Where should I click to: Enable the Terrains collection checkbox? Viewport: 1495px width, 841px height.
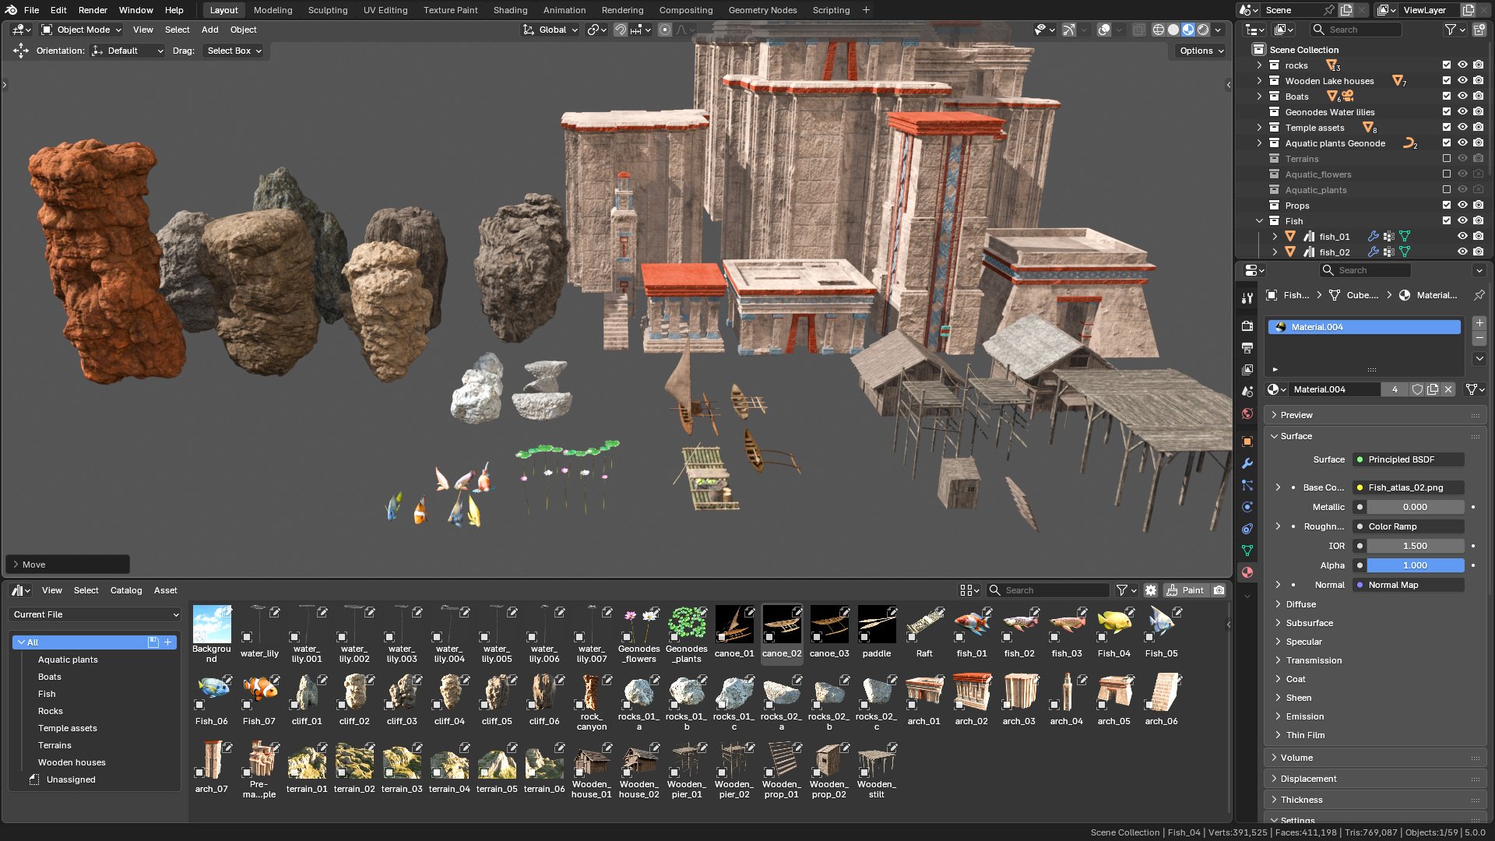(1447, 159)
